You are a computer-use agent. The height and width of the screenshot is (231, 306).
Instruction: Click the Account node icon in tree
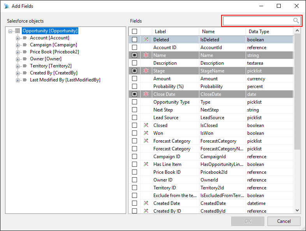tap(25, 38)
